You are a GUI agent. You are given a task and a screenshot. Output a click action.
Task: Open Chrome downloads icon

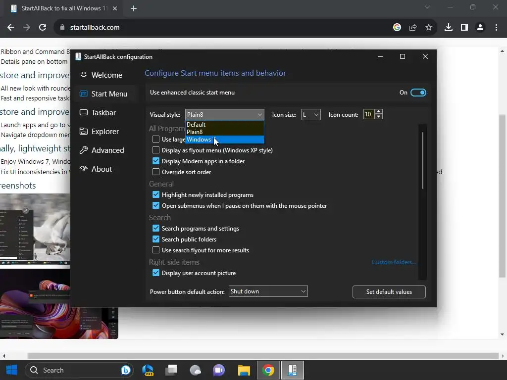pos(448,28)
